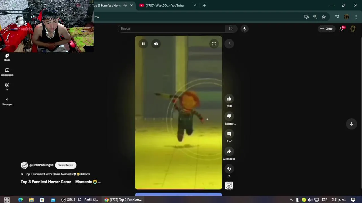
Task: Open the system volume tray icon
Action: (310, 200)
